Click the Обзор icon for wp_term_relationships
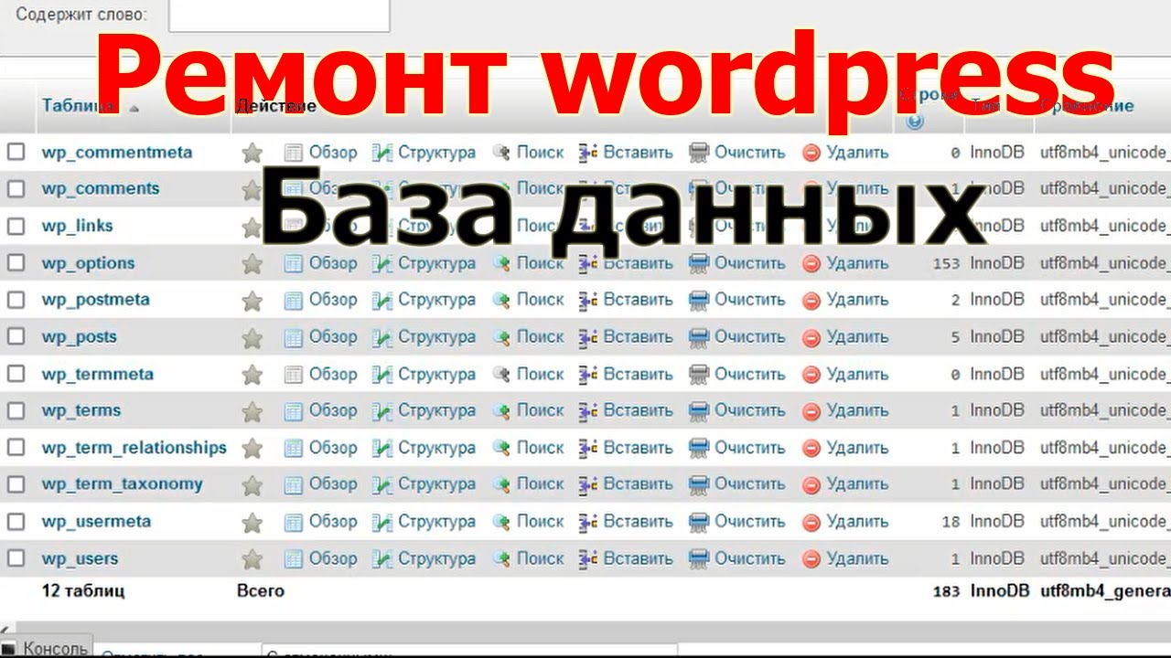The image size is (1171, 658). pos(294,448)
